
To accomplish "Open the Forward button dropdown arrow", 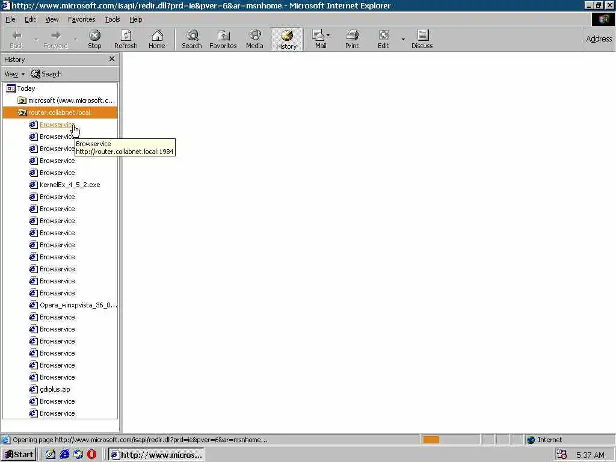I will click(75, 40).
